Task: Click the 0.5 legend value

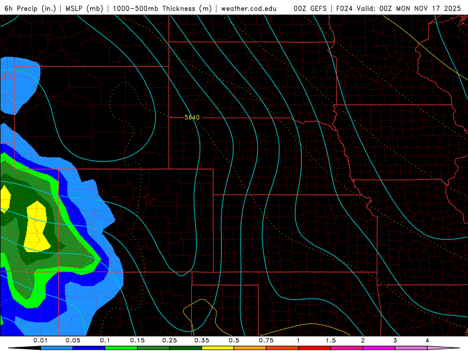Action: click(x=234, y=340)
